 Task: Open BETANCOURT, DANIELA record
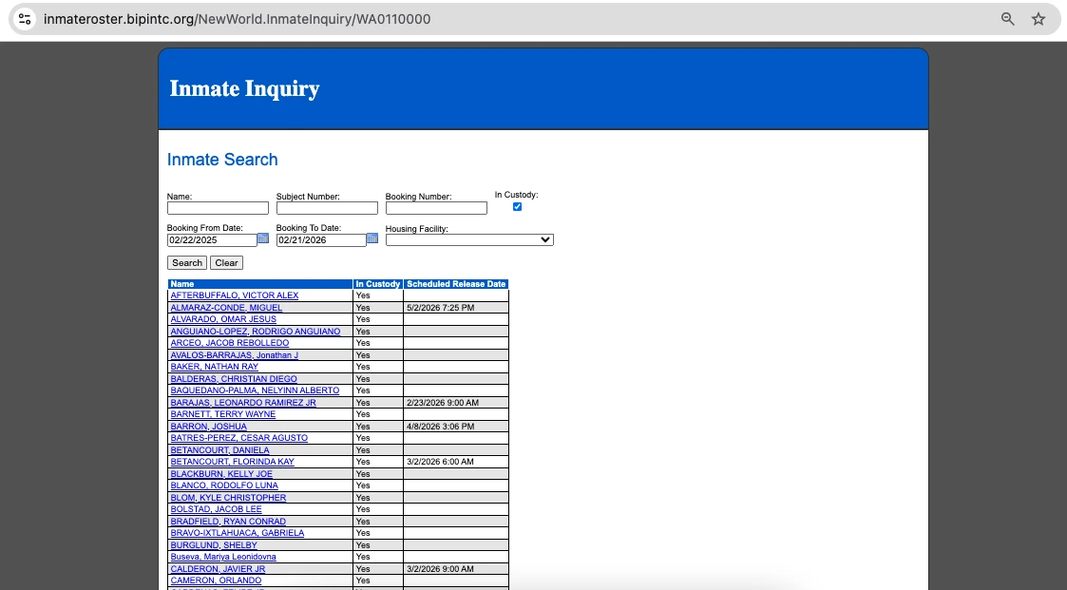219,450
